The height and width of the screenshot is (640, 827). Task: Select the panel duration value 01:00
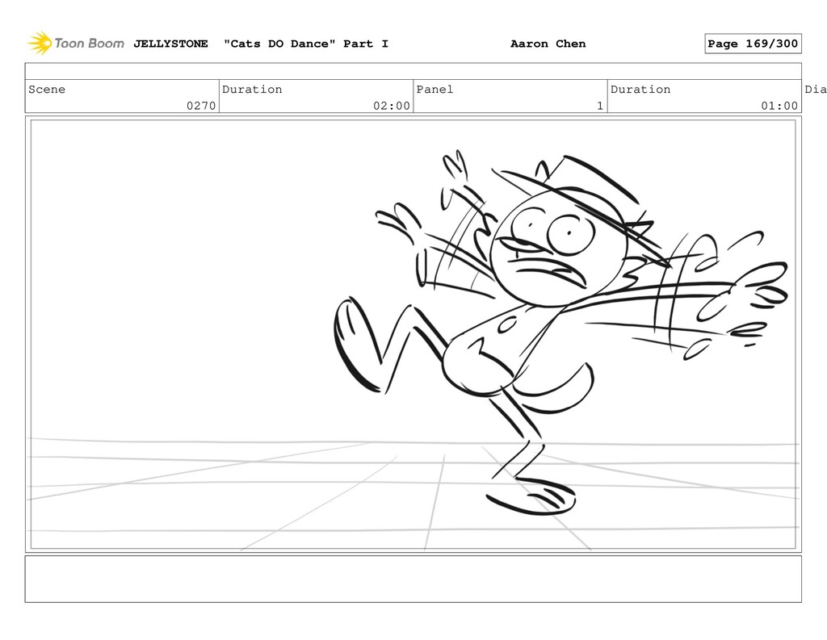pyautogui.click(x=779, y=106)
